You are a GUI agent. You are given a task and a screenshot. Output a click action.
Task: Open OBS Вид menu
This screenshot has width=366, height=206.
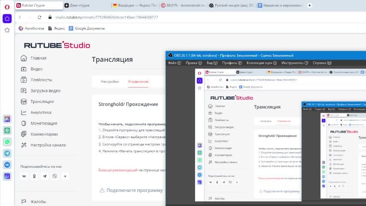point(212,63)
